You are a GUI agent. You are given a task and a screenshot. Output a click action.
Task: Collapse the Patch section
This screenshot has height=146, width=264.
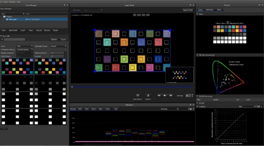tap(197, 14)
